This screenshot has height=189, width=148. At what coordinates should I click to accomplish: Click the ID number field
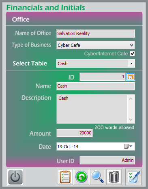click(103, 77)
